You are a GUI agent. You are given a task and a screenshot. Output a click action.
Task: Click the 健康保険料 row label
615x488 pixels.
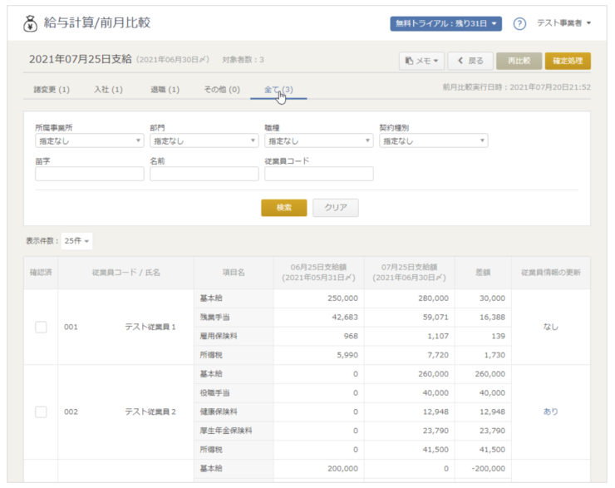click(219, 412)
